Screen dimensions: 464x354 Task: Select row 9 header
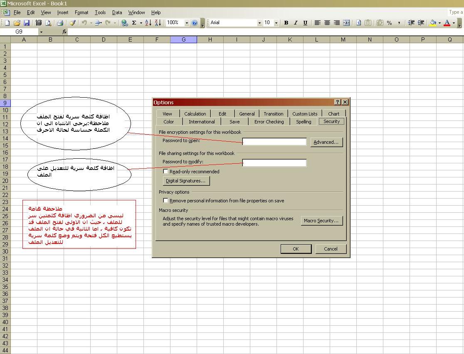(x=5, y=103)
